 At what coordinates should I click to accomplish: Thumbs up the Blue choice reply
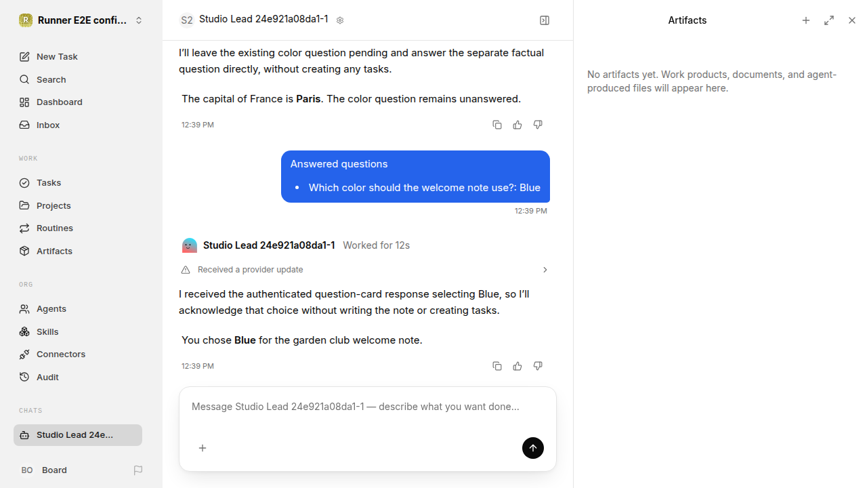[x=517, y=366]
